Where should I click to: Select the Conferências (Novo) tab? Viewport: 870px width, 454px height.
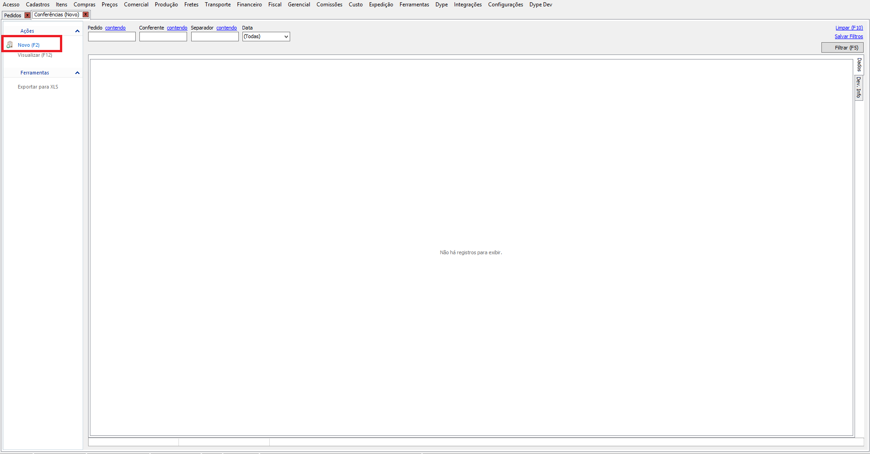[57, 15]
